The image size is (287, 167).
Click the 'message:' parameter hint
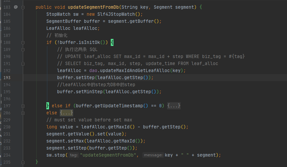click(x=153, y=155)
